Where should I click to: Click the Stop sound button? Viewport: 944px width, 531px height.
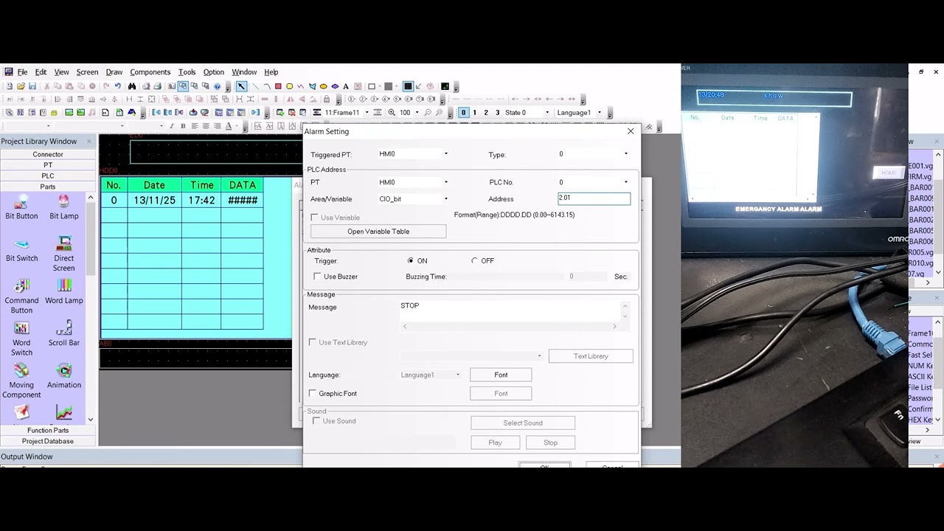pyautogui.click(x=550, y=442)
